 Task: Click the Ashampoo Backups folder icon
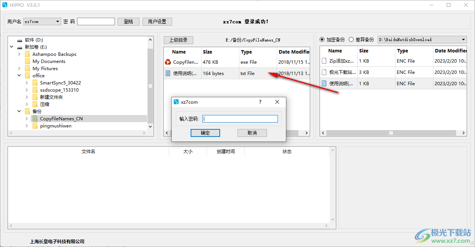27,54
